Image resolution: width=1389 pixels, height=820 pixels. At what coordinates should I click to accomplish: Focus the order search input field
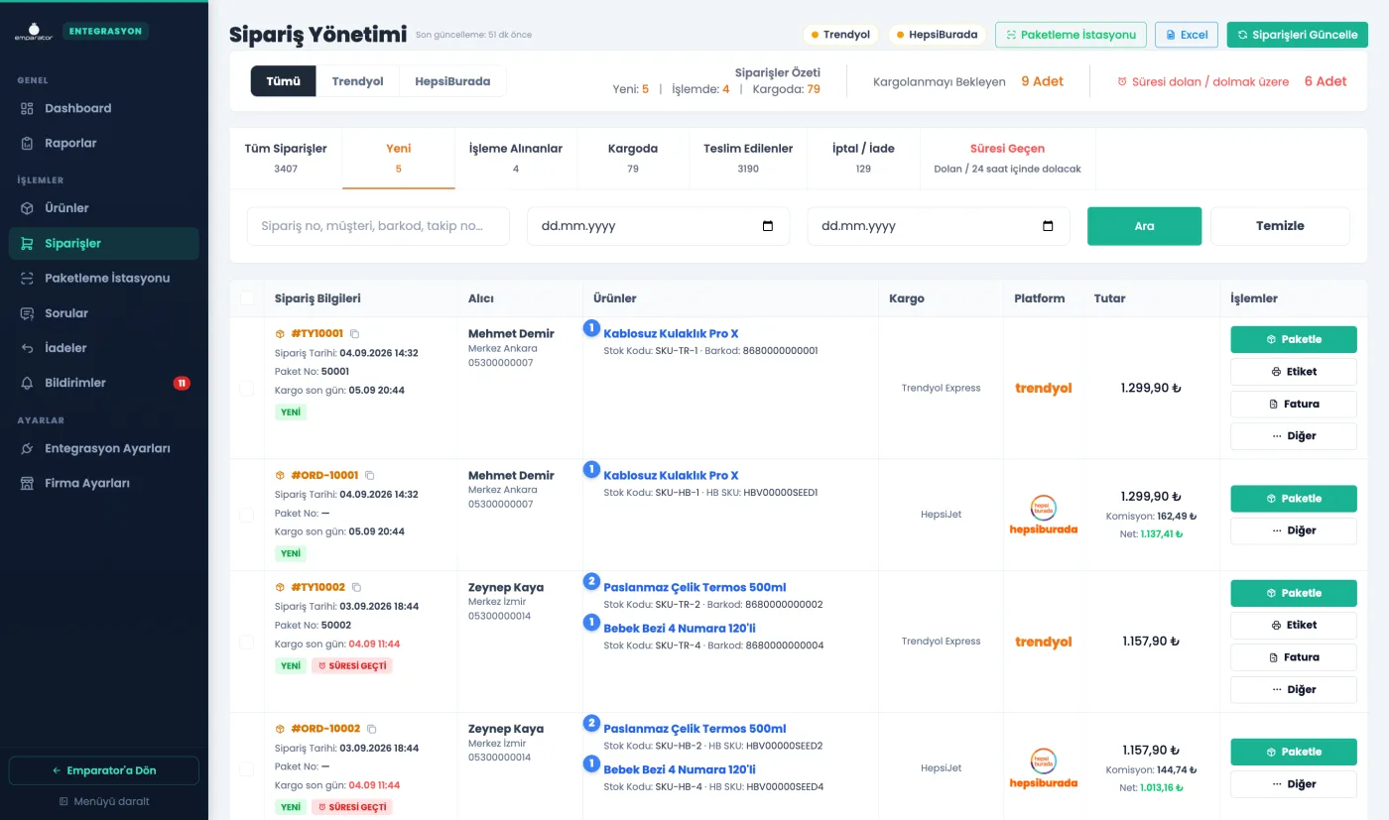[378, 226]
